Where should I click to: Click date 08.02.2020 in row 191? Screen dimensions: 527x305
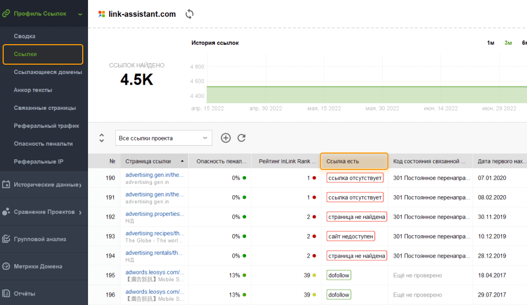click(x=492, y=197)
